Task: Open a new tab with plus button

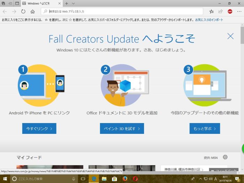Action: click(x=67, y=3)
